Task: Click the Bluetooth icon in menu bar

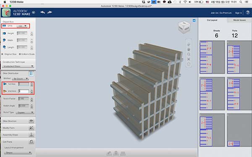Action: [180, 2]
